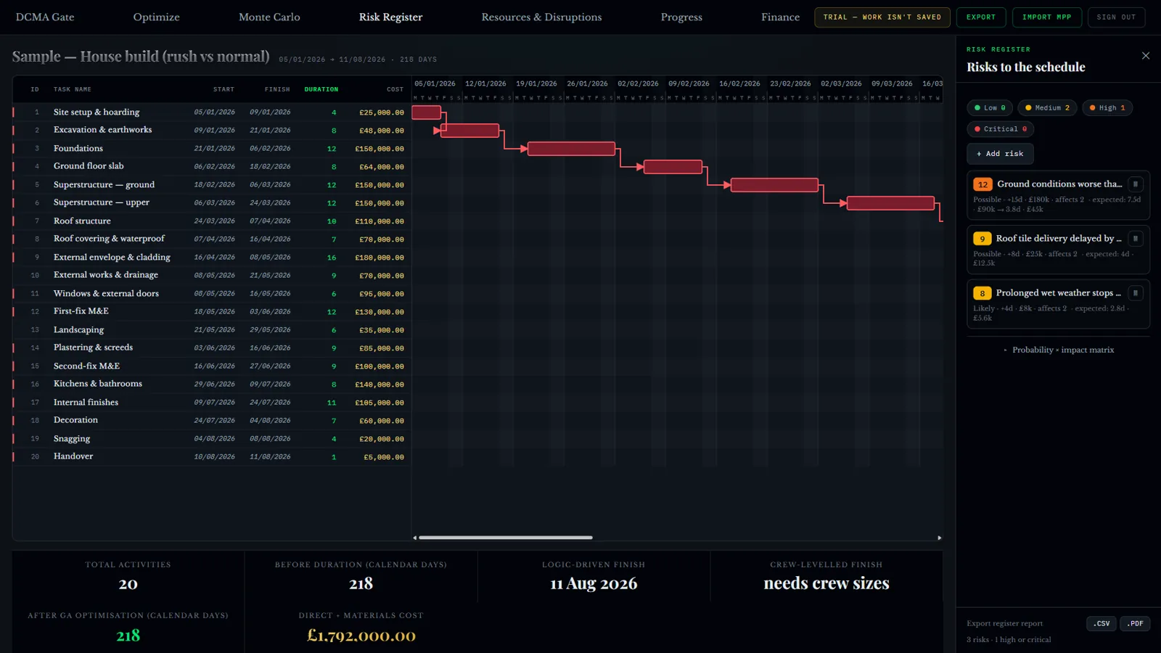
Task: Open the Finance tab
Action: click(780, 17)
